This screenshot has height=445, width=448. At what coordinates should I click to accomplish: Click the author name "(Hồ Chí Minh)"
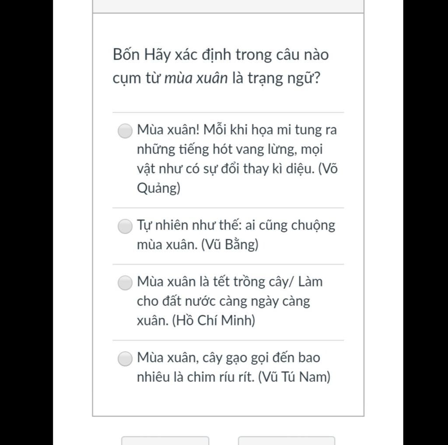pyautogui.click(x=213, y=321)
